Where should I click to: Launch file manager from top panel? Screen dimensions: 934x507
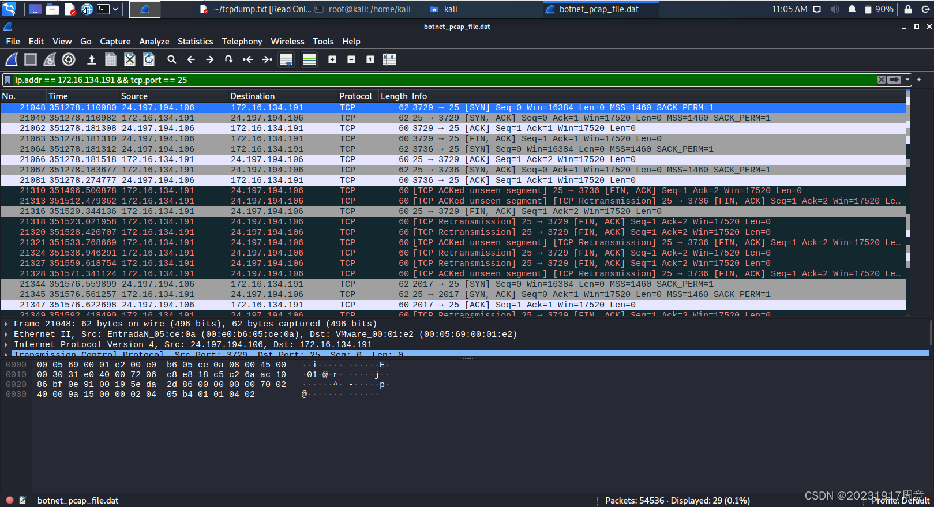click(52, 9)
